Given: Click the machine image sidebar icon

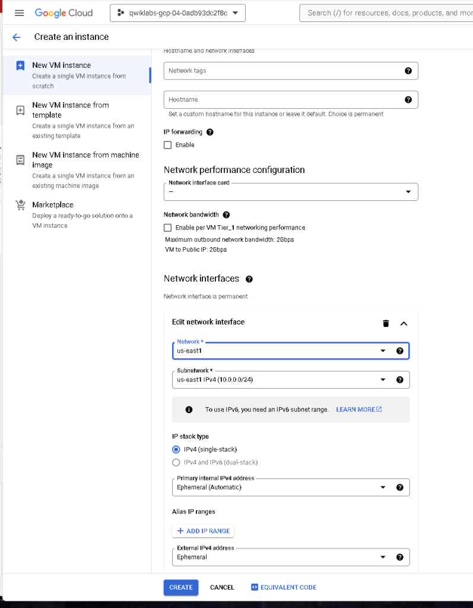Looking at the screenshot, I should [x=21, y=160].
